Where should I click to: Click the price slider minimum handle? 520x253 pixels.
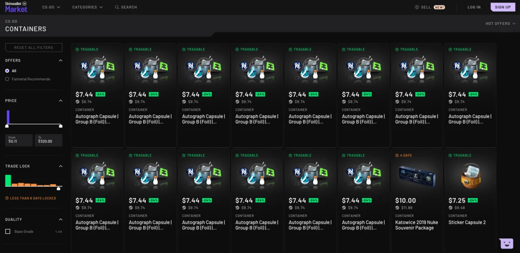(7, 126)
